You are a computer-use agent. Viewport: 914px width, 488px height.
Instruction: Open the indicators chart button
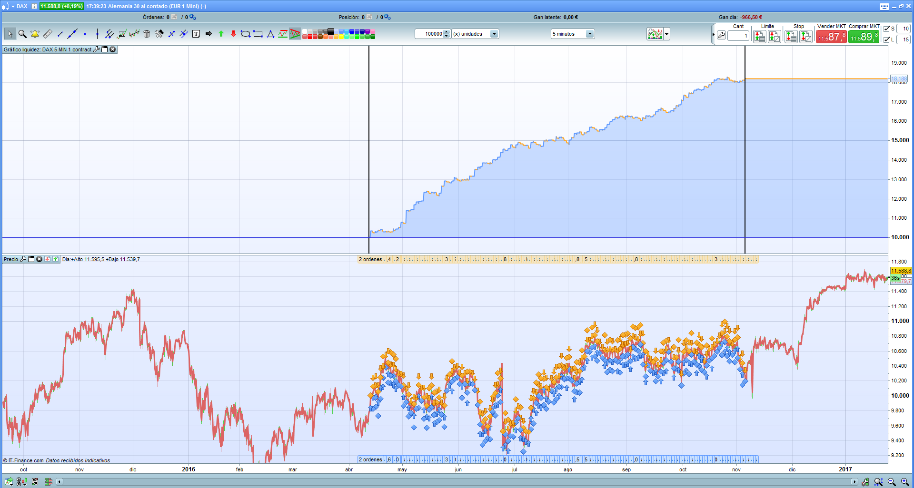pos(655,34)
